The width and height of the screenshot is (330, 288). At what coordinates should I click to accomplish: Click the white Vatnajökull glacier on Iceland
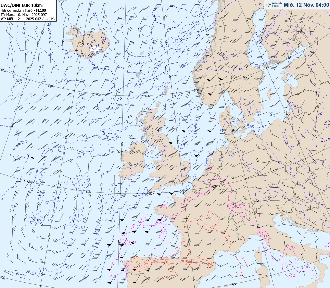pos(97,50)
